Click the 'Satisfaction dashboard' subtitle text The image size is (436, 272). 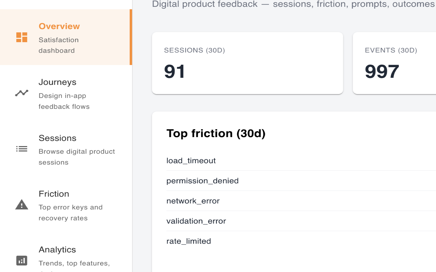(59, 45)
